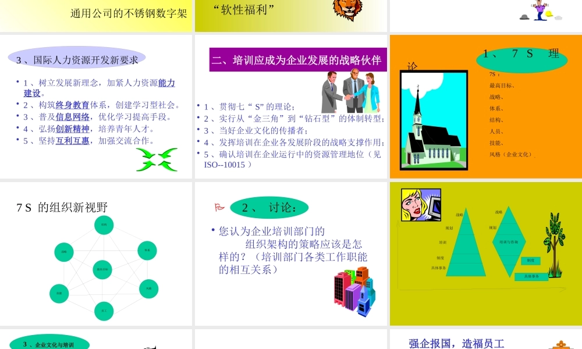Image resolution: width=582 pixels, height=349 pixels.
Task: Select the center 最高目标 circle
Action: [x=102, y=269]
